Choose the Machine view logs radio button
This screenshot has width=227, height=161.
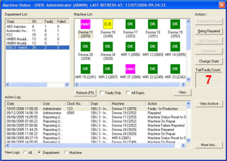[66, 153]
